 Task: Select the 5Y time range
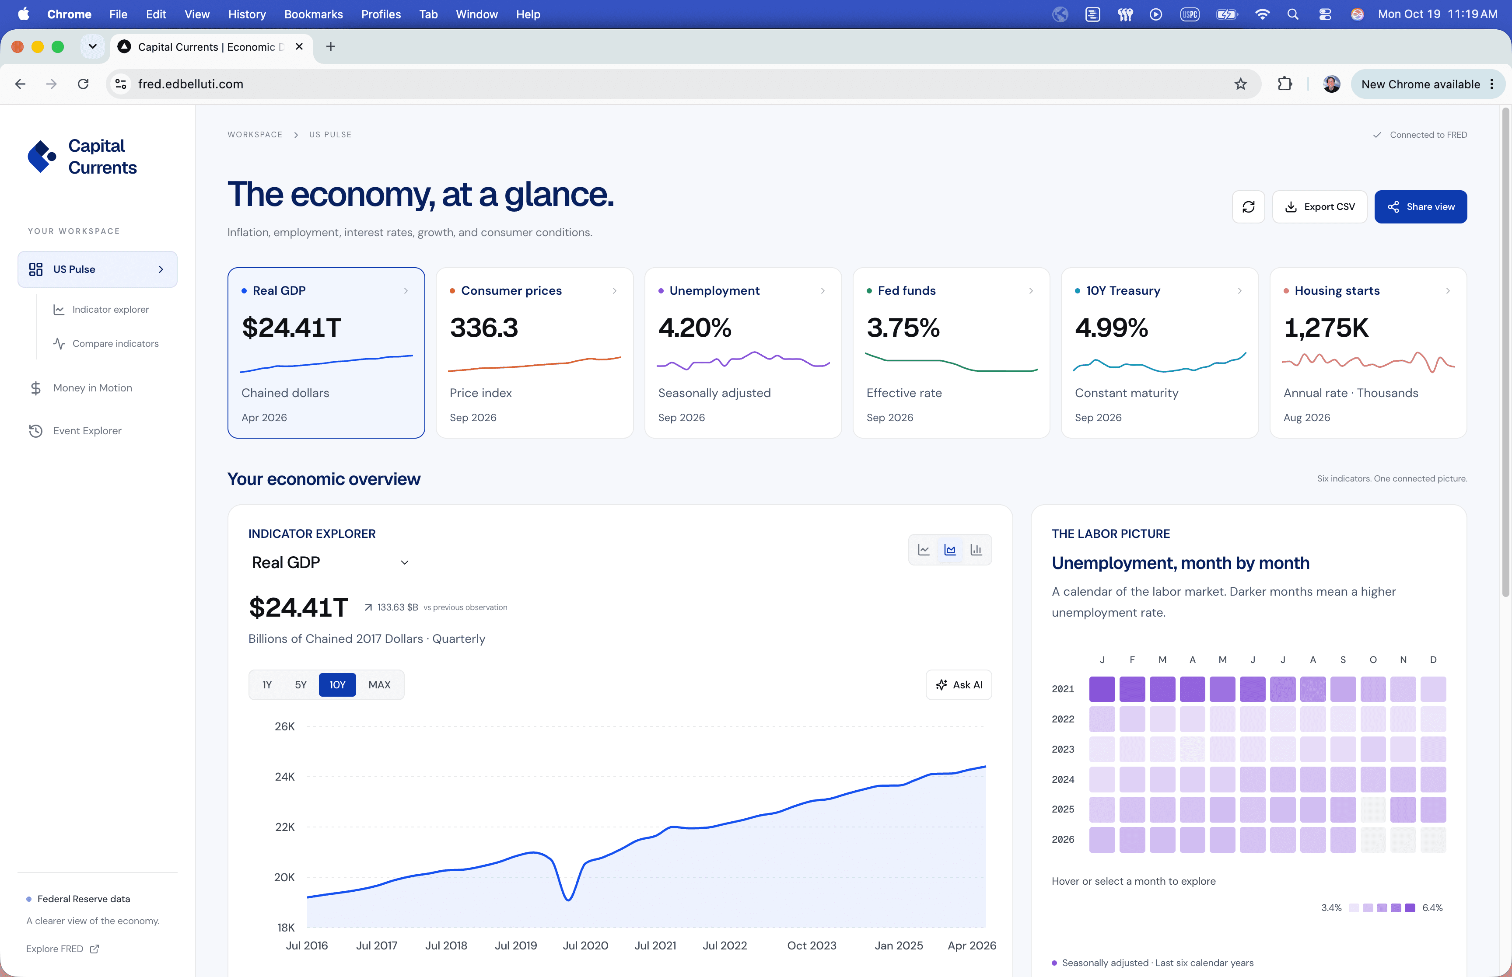pyautogui.click(x=301, y=684)
